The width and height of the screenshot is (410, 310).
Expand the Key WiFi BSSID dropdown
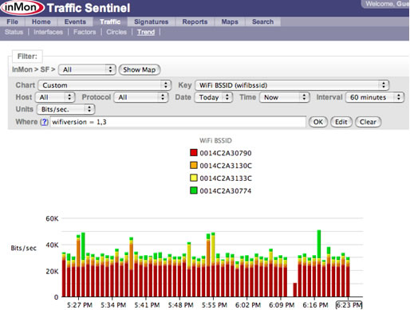click(x=292, y=85)
